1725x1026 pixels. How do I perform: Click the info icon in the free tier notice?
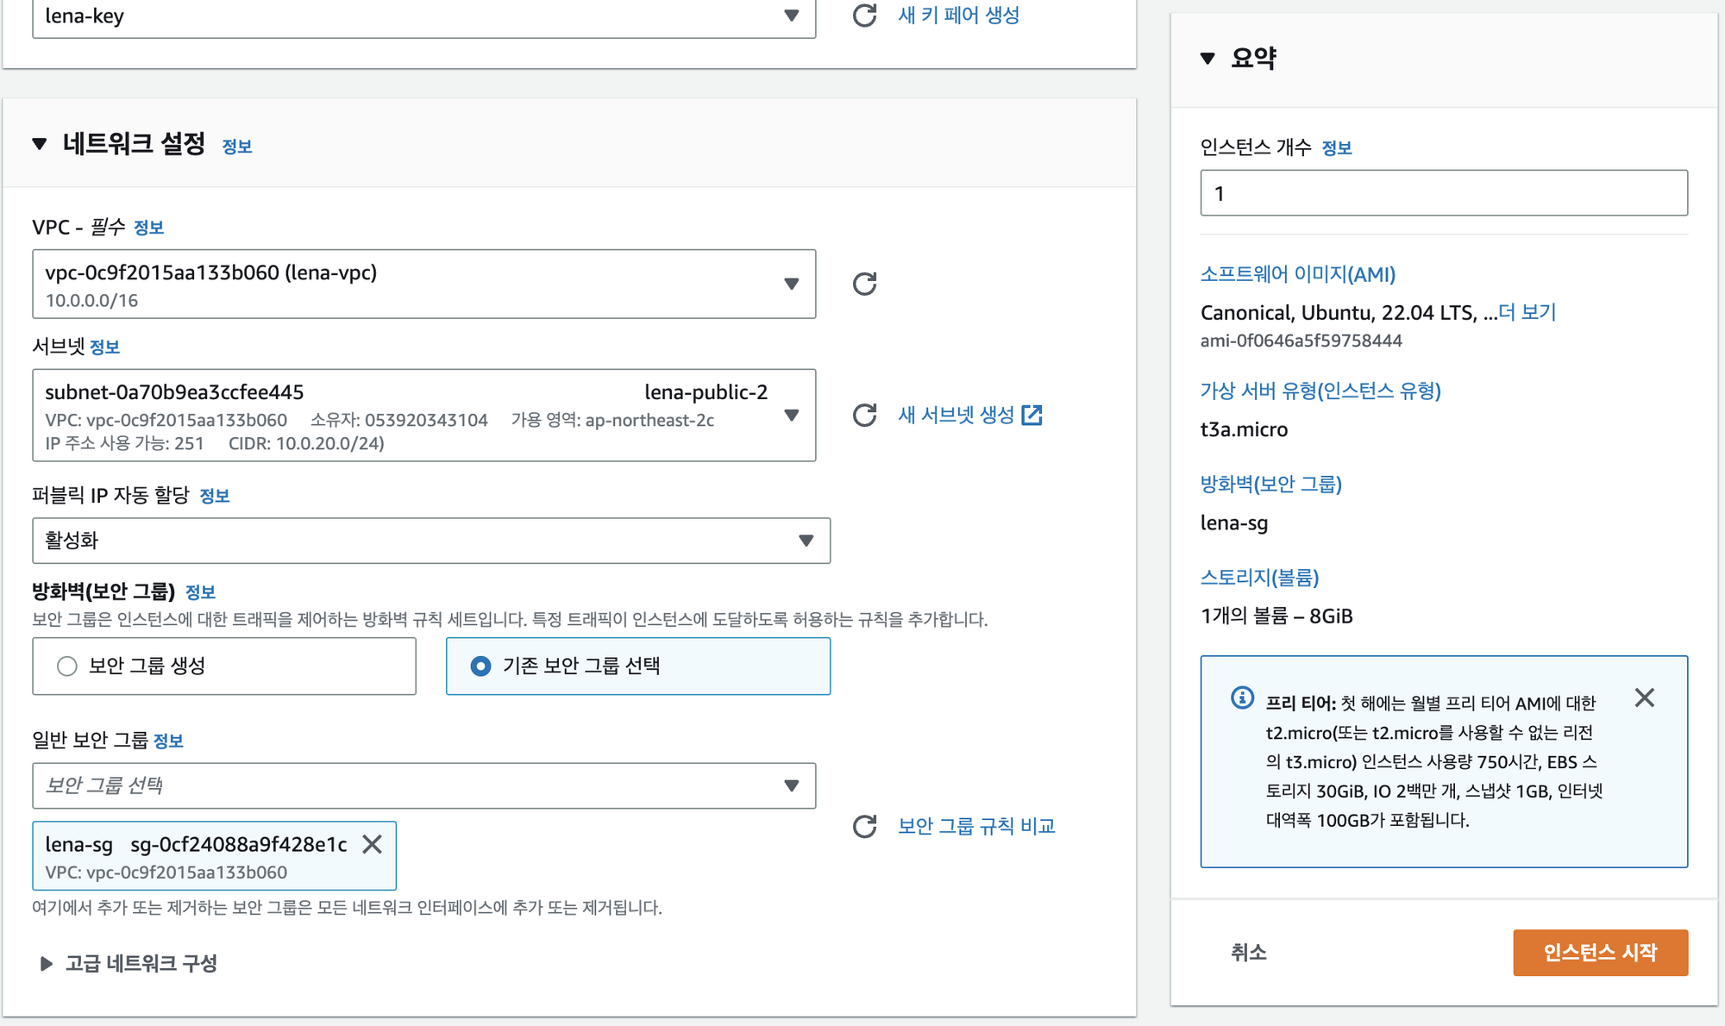(x=1242, y=698)
